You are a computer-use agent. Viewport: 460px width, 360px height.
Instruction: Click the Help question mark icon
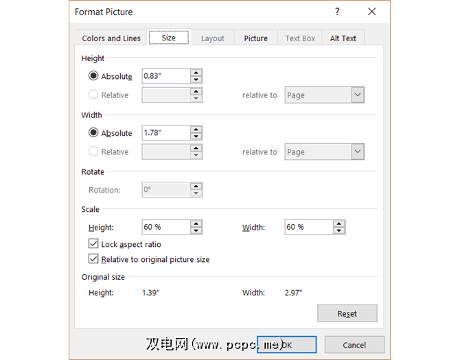337,12
